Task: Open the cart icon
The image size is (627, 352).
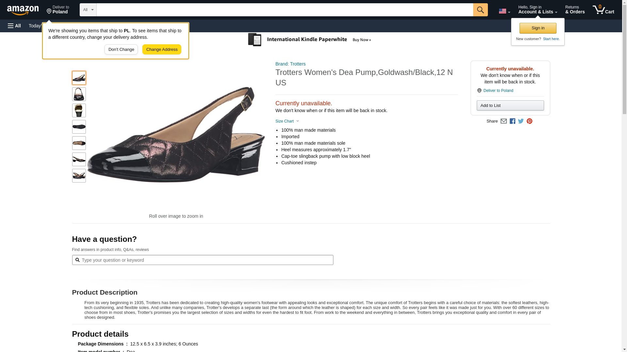Action: click(x=603, y=10)
